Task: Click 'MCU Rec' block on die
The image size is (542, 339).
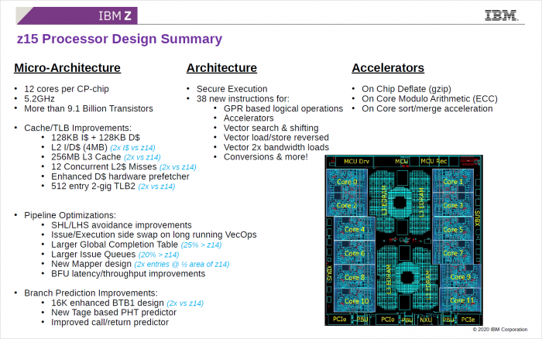Action: pyautogui.click(x=434, y=161)
